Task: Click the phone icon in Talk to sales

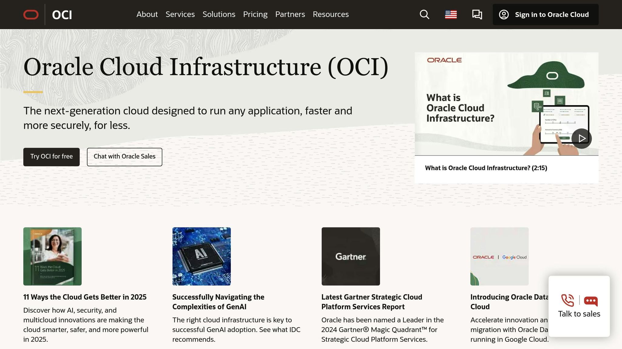Action: point(567,300)
